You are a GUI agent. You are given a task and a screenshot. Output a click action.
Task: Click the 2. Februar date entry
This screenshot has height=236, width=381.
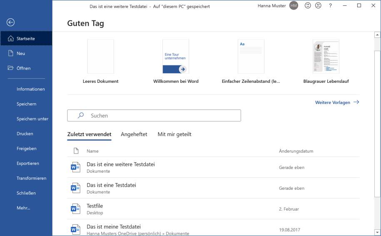point(289,209)
